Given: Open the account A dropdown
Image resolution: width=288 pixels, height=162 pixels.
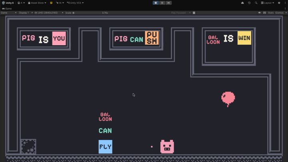Looking at the screenshot, I should click(21, 3).
